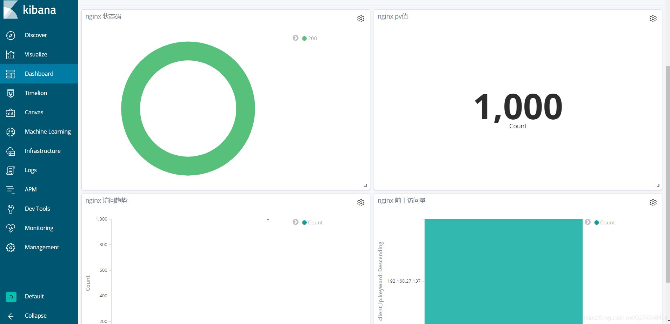Open the Visualize menu item
Viewport: 670px width, 324px height.
point(36,54)
